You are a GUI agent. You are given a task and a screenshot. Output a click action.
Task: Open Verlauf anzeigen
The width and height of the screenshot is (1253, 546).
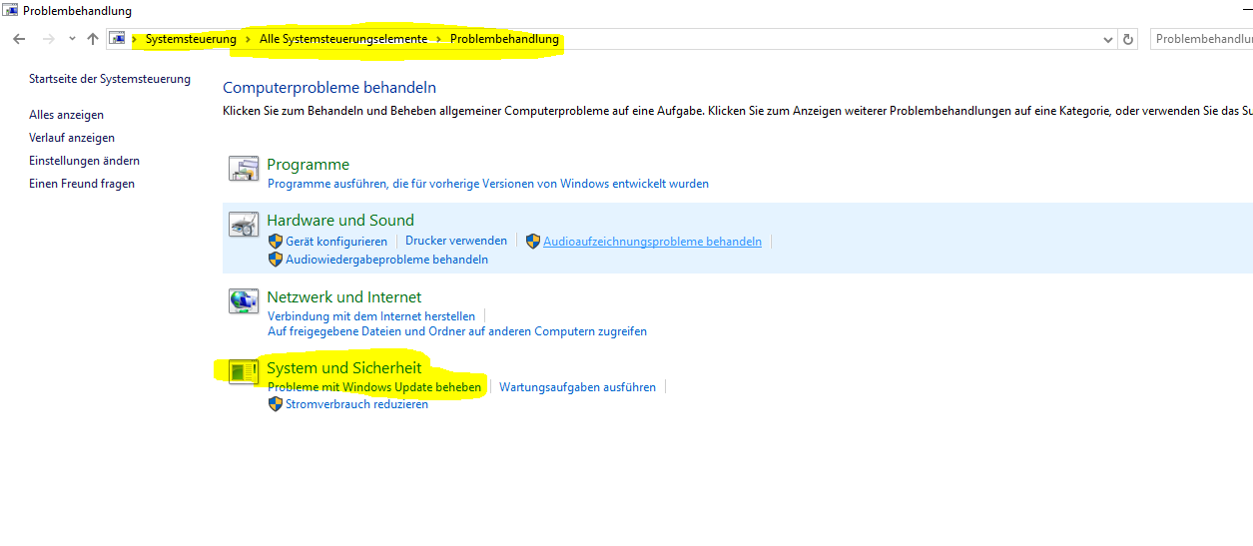72,138
